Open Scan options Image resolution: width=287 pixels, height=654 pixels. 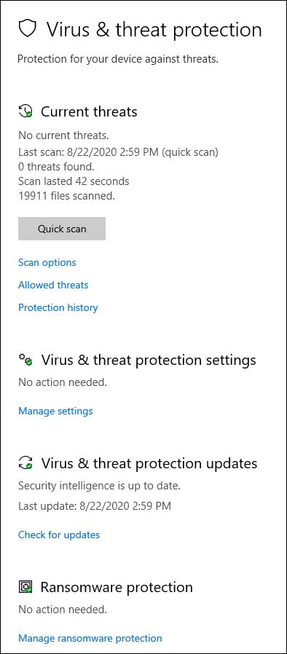(x=47, y=262)
